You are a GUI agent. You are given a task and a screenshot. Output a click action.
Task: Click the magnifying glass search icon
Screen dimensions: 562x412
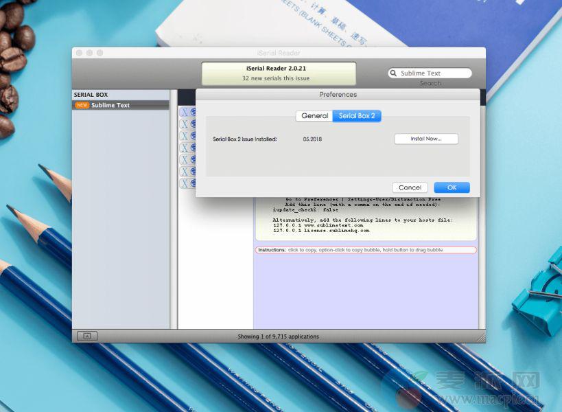click(394, 73)
